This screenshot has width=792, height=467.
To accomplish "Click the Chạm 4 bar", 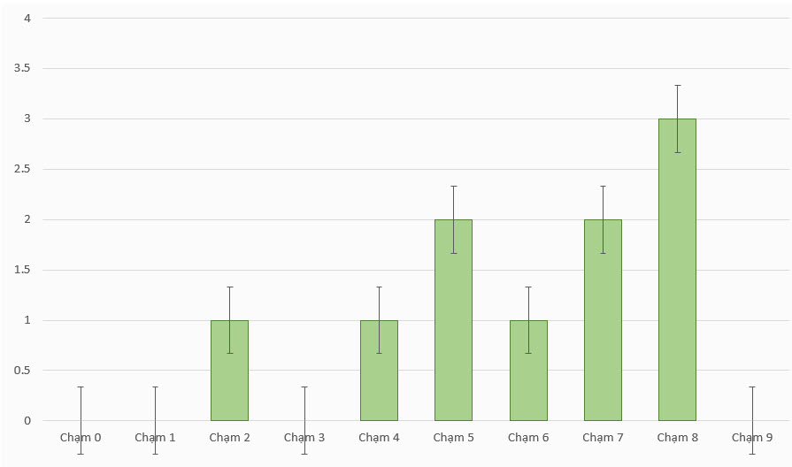I will [x=379, y=371].
